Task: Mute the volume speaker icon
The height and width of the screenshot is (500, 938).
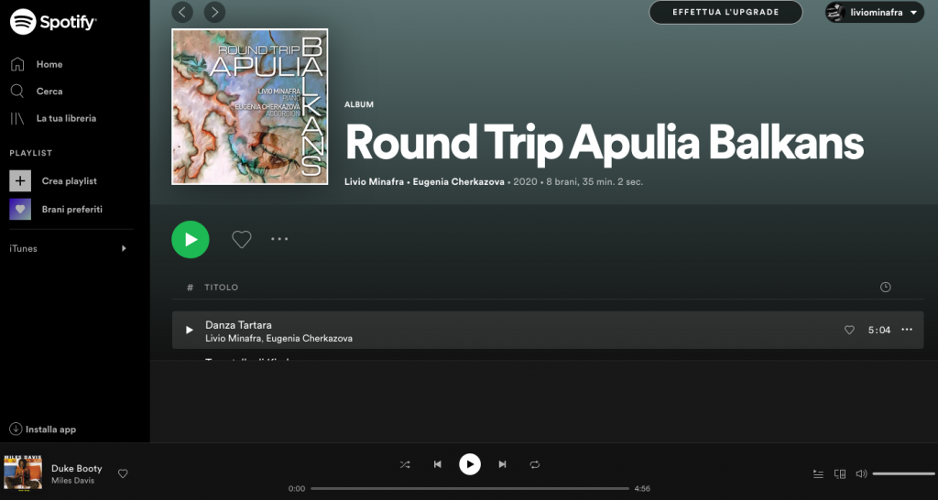Action: [x=861, y=474]
